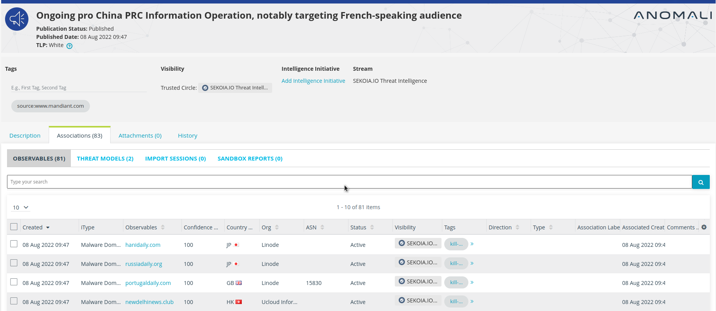Switch to the Description tab
Image resolution: width=716 pixels, height=311 pixels.
25,136
